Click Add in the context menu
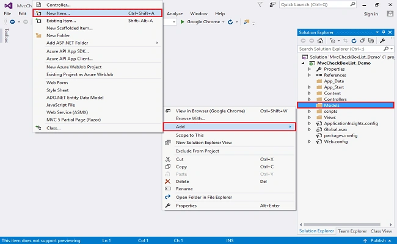This screenshot has height=244, width=397. point(229,127)
